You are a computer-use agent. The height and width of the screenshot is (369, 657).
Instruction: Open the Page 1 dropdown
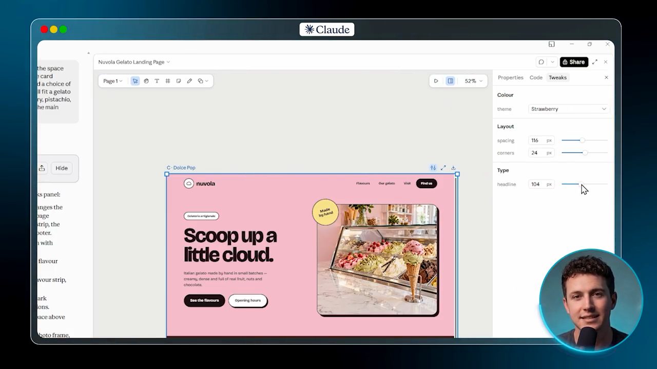[113, 81]
